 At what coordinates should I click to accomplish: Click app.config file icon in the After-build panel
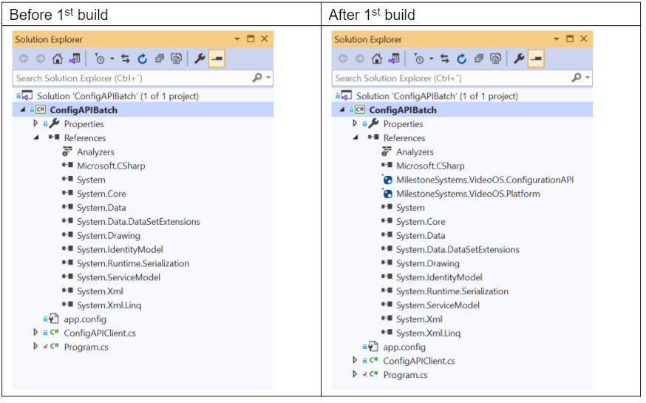373,347
